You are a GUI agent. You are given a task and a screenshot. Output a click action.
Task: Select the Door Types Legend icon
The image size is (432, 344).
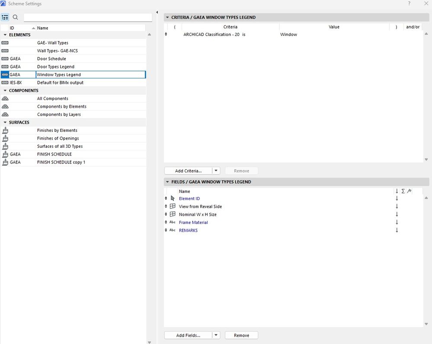click(5, 67)
